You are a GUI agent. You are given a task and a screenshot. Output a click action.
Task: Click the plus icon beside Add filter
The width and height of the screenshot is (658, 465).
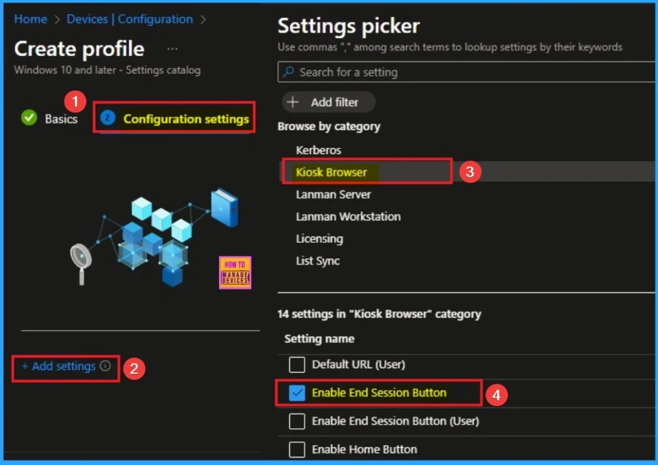(294, 102)
